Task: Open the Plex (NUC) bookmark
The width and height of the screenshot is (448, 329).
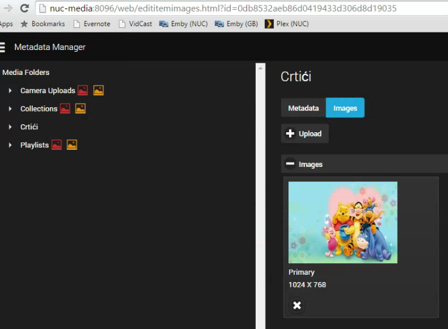Action: [287, 24]
